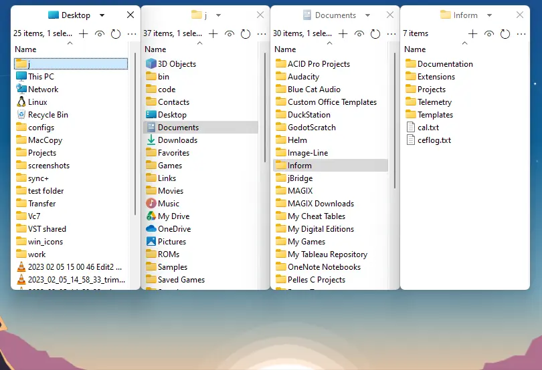Toggle the eye icon in Desktop window
This screenshot has width=542, height=370.
[100, 33]
